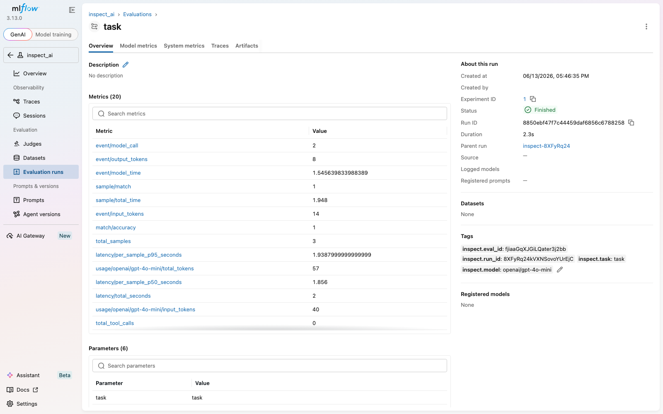Viewport: 663px width, 414px height.
Task: Click the AI Gateway cloud icon
Action: click(x=10, y=236)
